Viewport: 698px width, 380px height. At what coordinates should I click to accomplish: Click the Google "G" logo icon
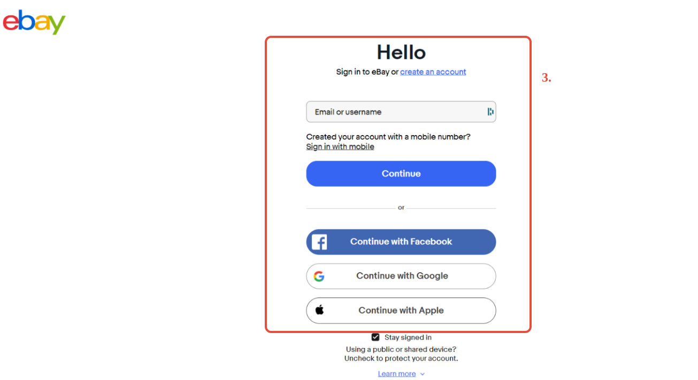(x=319, y=276)
